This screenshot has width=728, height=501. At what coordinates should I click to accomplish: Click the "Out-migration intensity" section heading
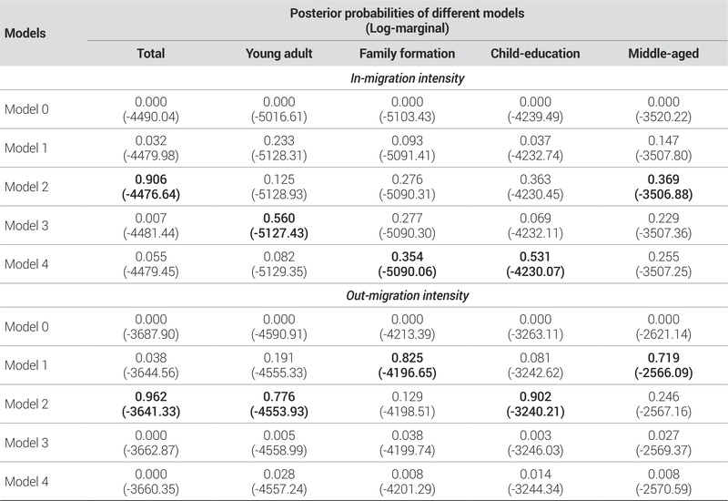(x=407, y=296)
